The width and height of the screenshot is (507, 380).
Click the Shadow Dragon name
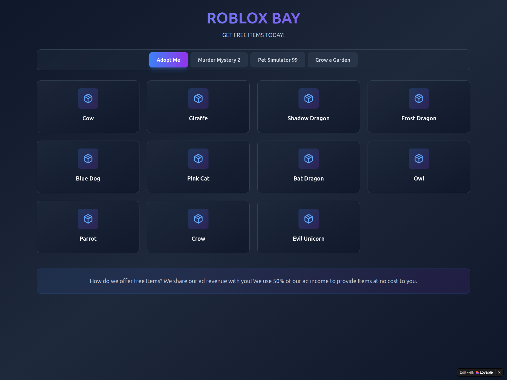(309, 118)
